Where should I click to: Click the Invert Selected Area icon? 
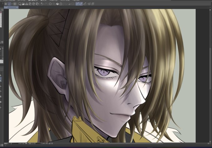pyautogui.click(x=69, y=4)
